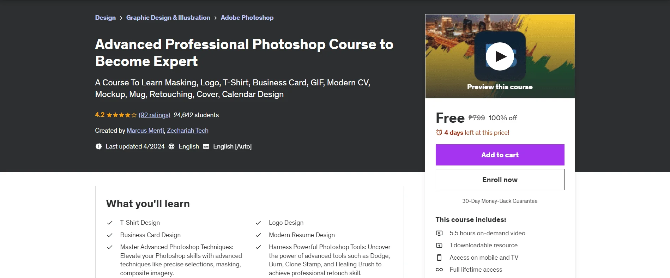The width and height of the screenshot is (670, 278).
Task: Click the checkmark beside T-Shirt Design
Action: point(110,223)
